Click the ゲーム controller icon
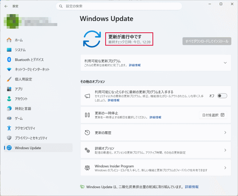This screenshot has height=196, width=238. pos(9,118)
